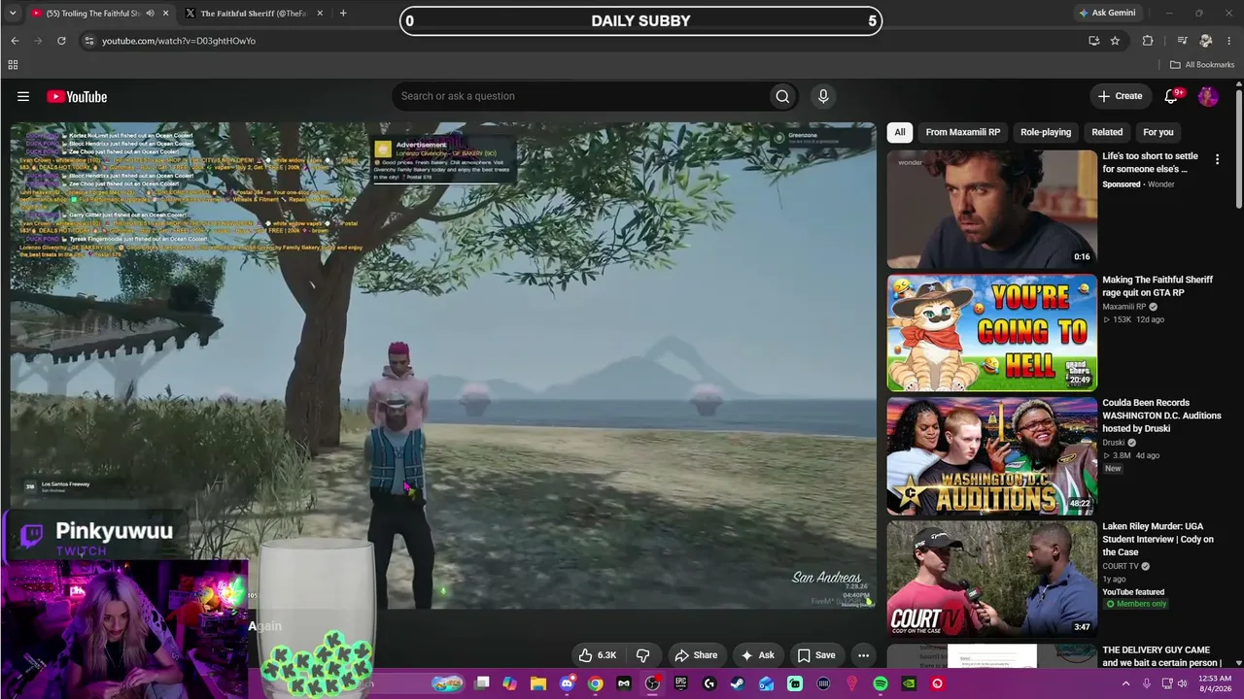Open Steam from the taskbar
1244x699 pixels.
pyautogui.click(x=738, y=683)
